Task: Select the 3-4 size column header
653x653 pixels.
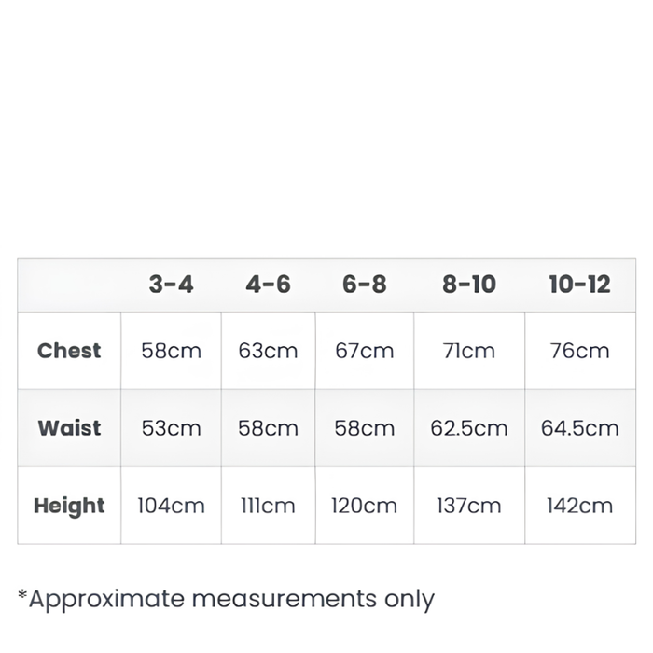Action: (171, 285)
